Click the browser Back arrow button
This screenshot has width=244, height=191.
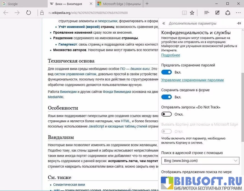tap(6, 13)
